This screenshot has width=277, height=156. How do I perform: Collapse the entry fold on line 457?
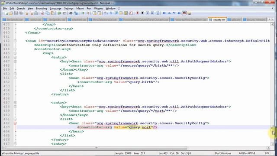pos(15,103)
